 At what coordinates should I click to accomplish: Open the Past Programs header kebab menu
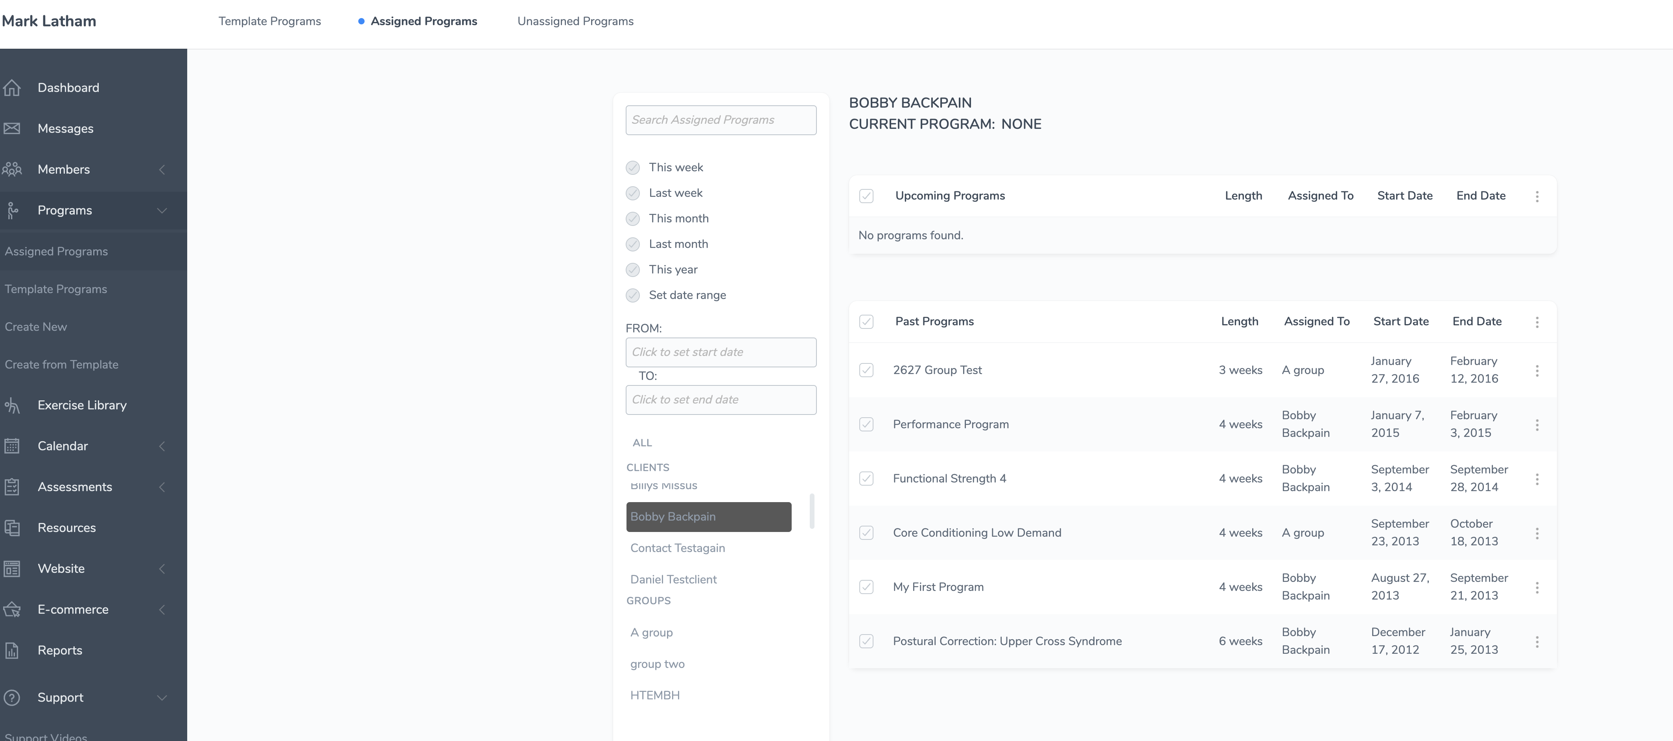coord(1537,322)
